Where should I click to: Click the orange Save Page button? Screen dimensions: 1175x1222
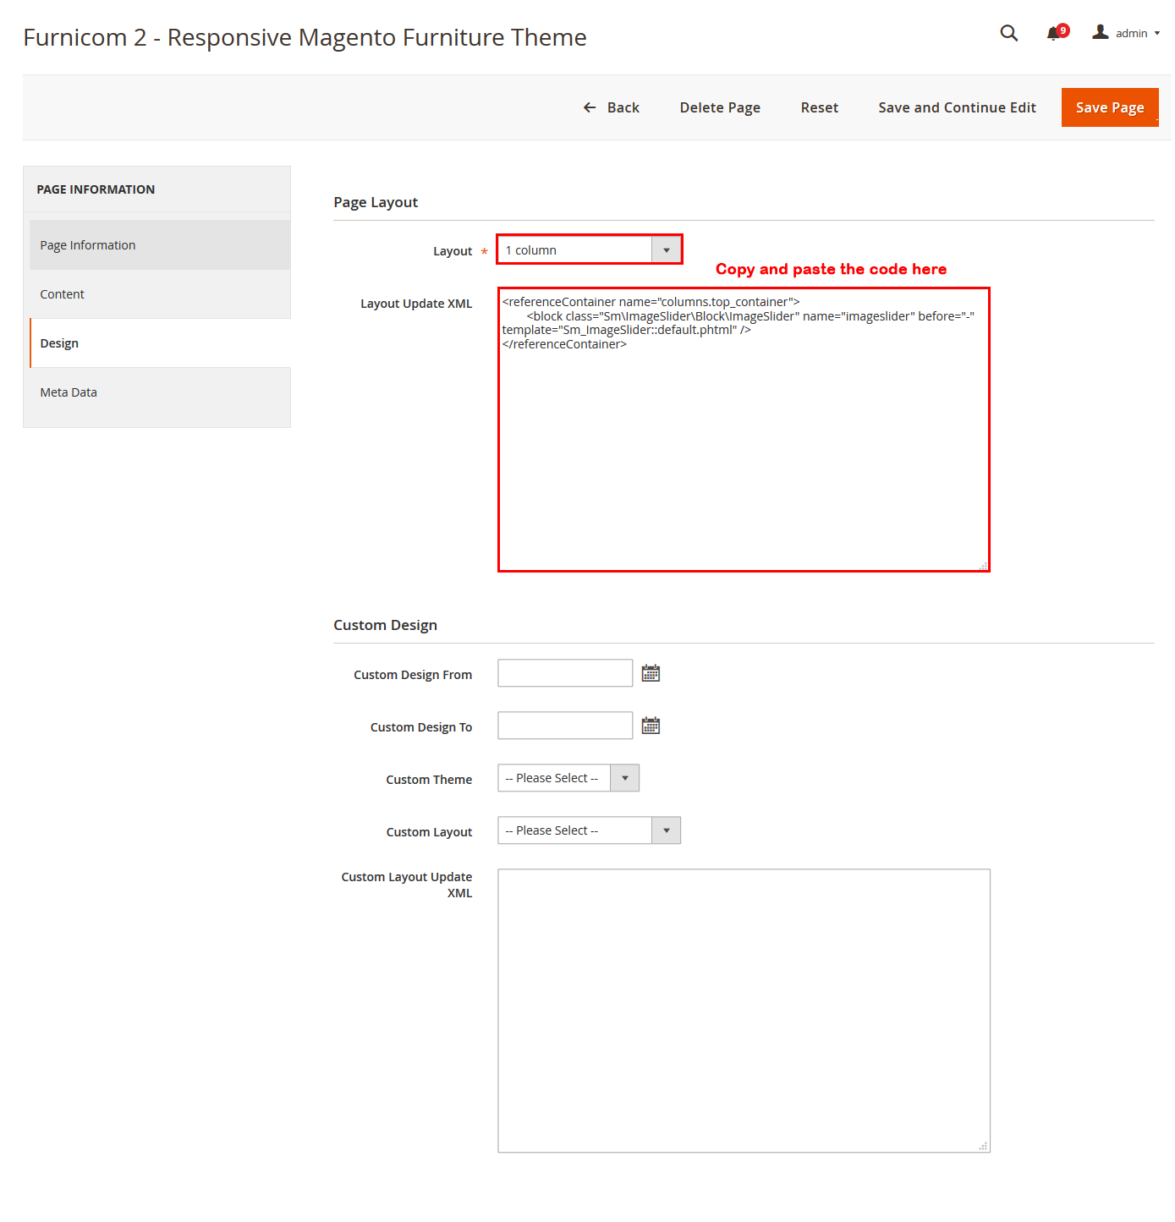coord(1110,107)
